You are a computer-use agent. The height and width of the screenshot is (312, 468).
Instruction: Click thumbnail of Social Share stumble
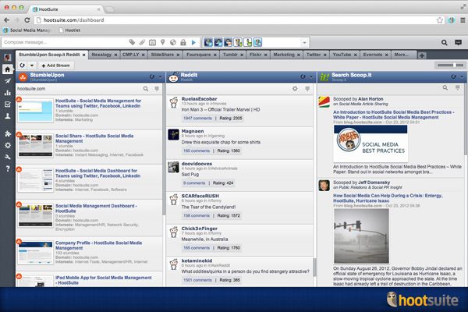(36, 146)
